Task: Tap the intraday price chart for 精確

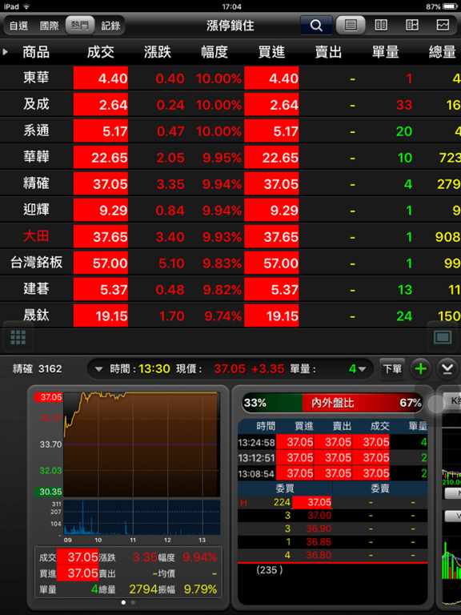Action: coord(141,444)
